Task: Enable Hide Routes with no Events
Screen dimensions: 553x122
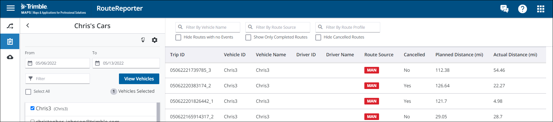Action: [178, 37]
